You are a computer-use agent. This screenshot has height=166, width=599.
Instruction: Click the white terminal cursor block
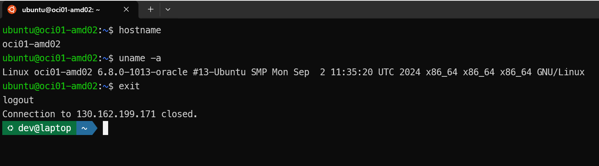click(x=106, y=128)
